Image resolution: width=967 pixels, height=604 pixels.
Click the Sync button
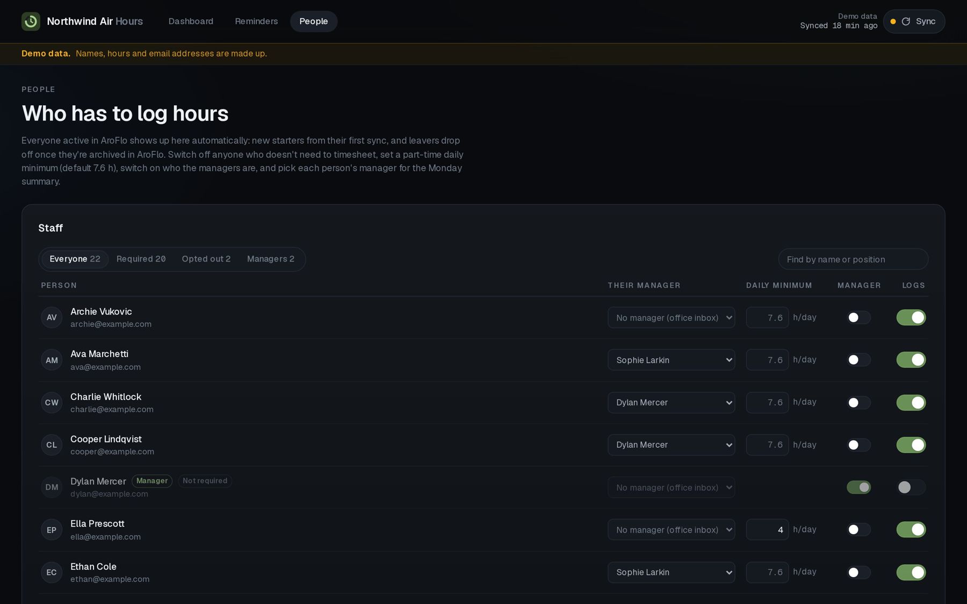914,21
